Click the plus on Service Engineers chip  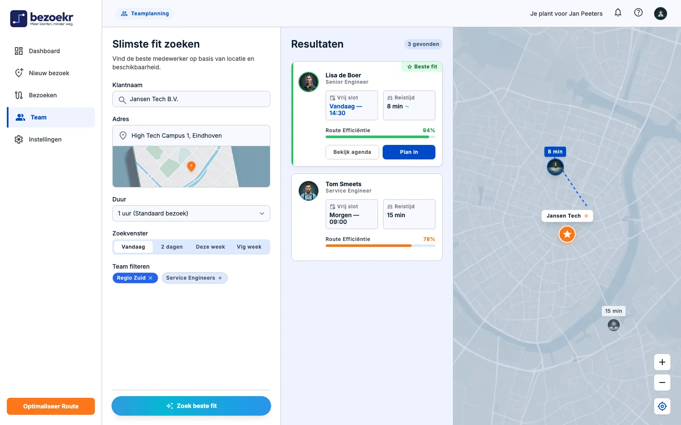[220, 278]
